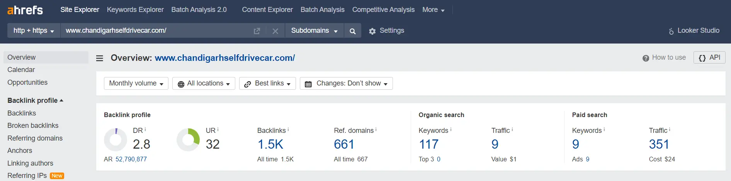Open Settings gear icon

point(372,31)
